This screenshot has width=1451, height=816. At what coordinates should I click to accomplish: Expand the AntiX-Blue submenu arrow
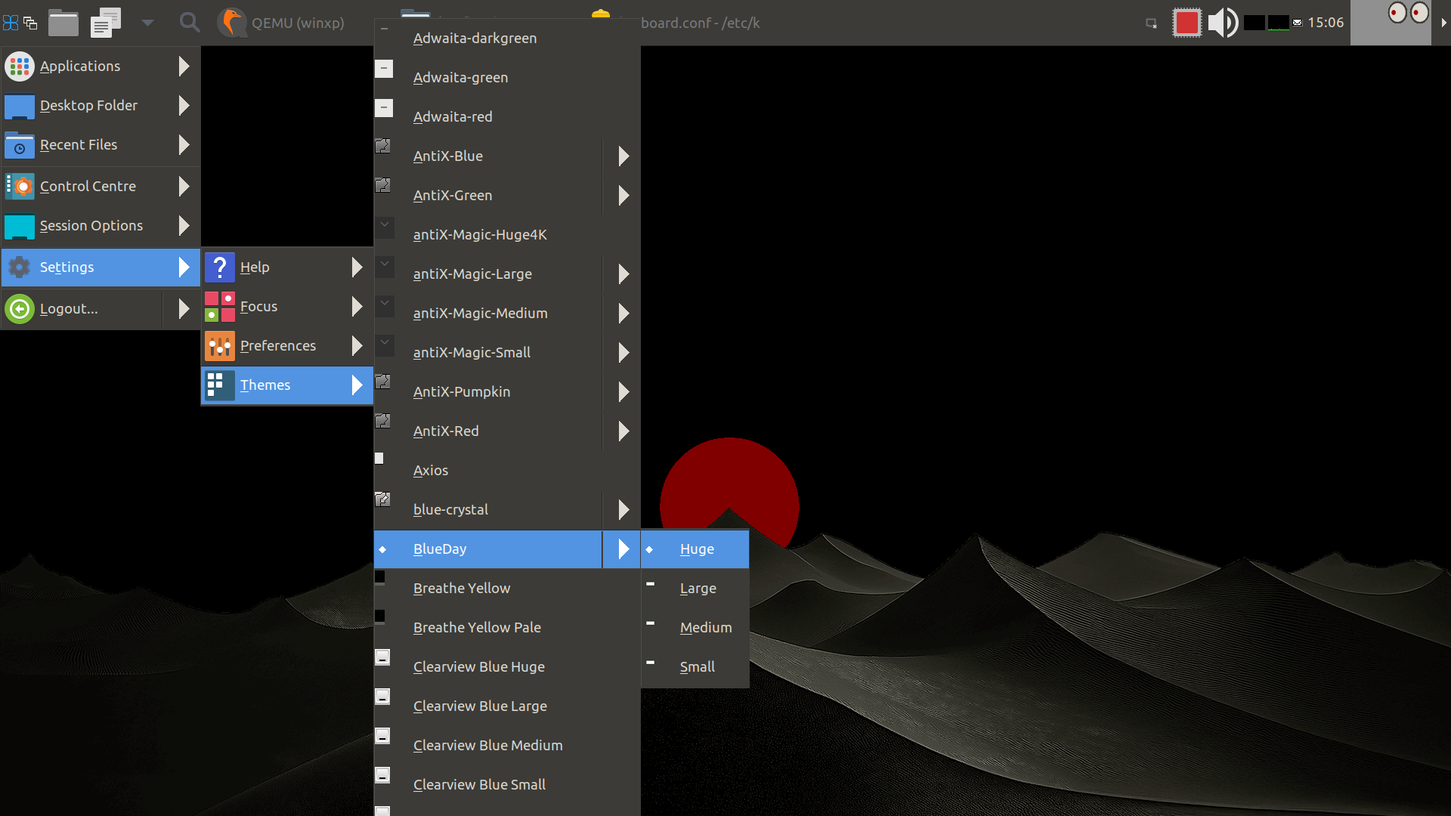click(x=623, y=156)
